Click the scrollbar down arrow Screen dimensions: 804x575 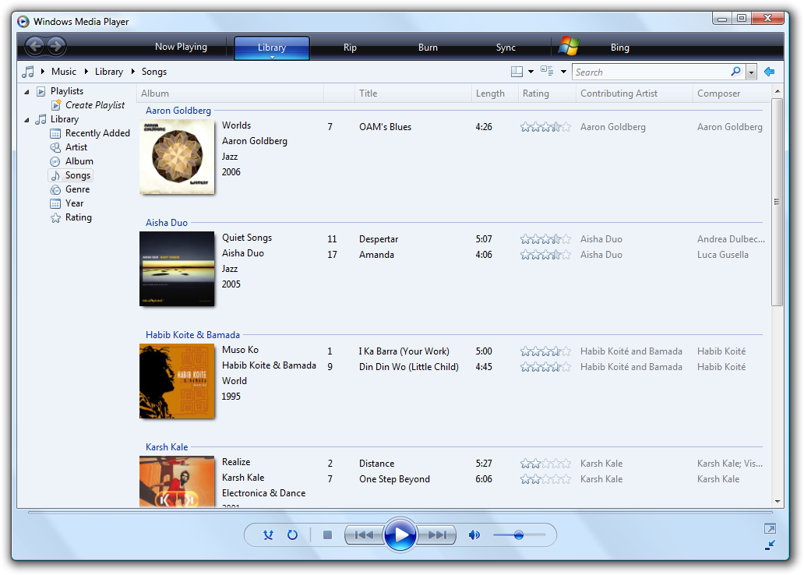pyautogui.click(x=778, y=501)
